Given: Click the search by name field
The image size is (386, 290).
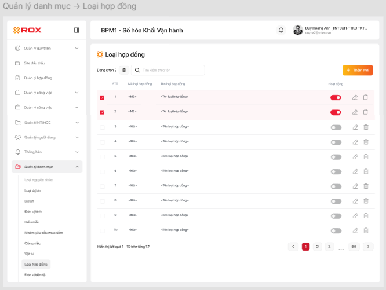Looking at the screenshot, I should point(171,70).
